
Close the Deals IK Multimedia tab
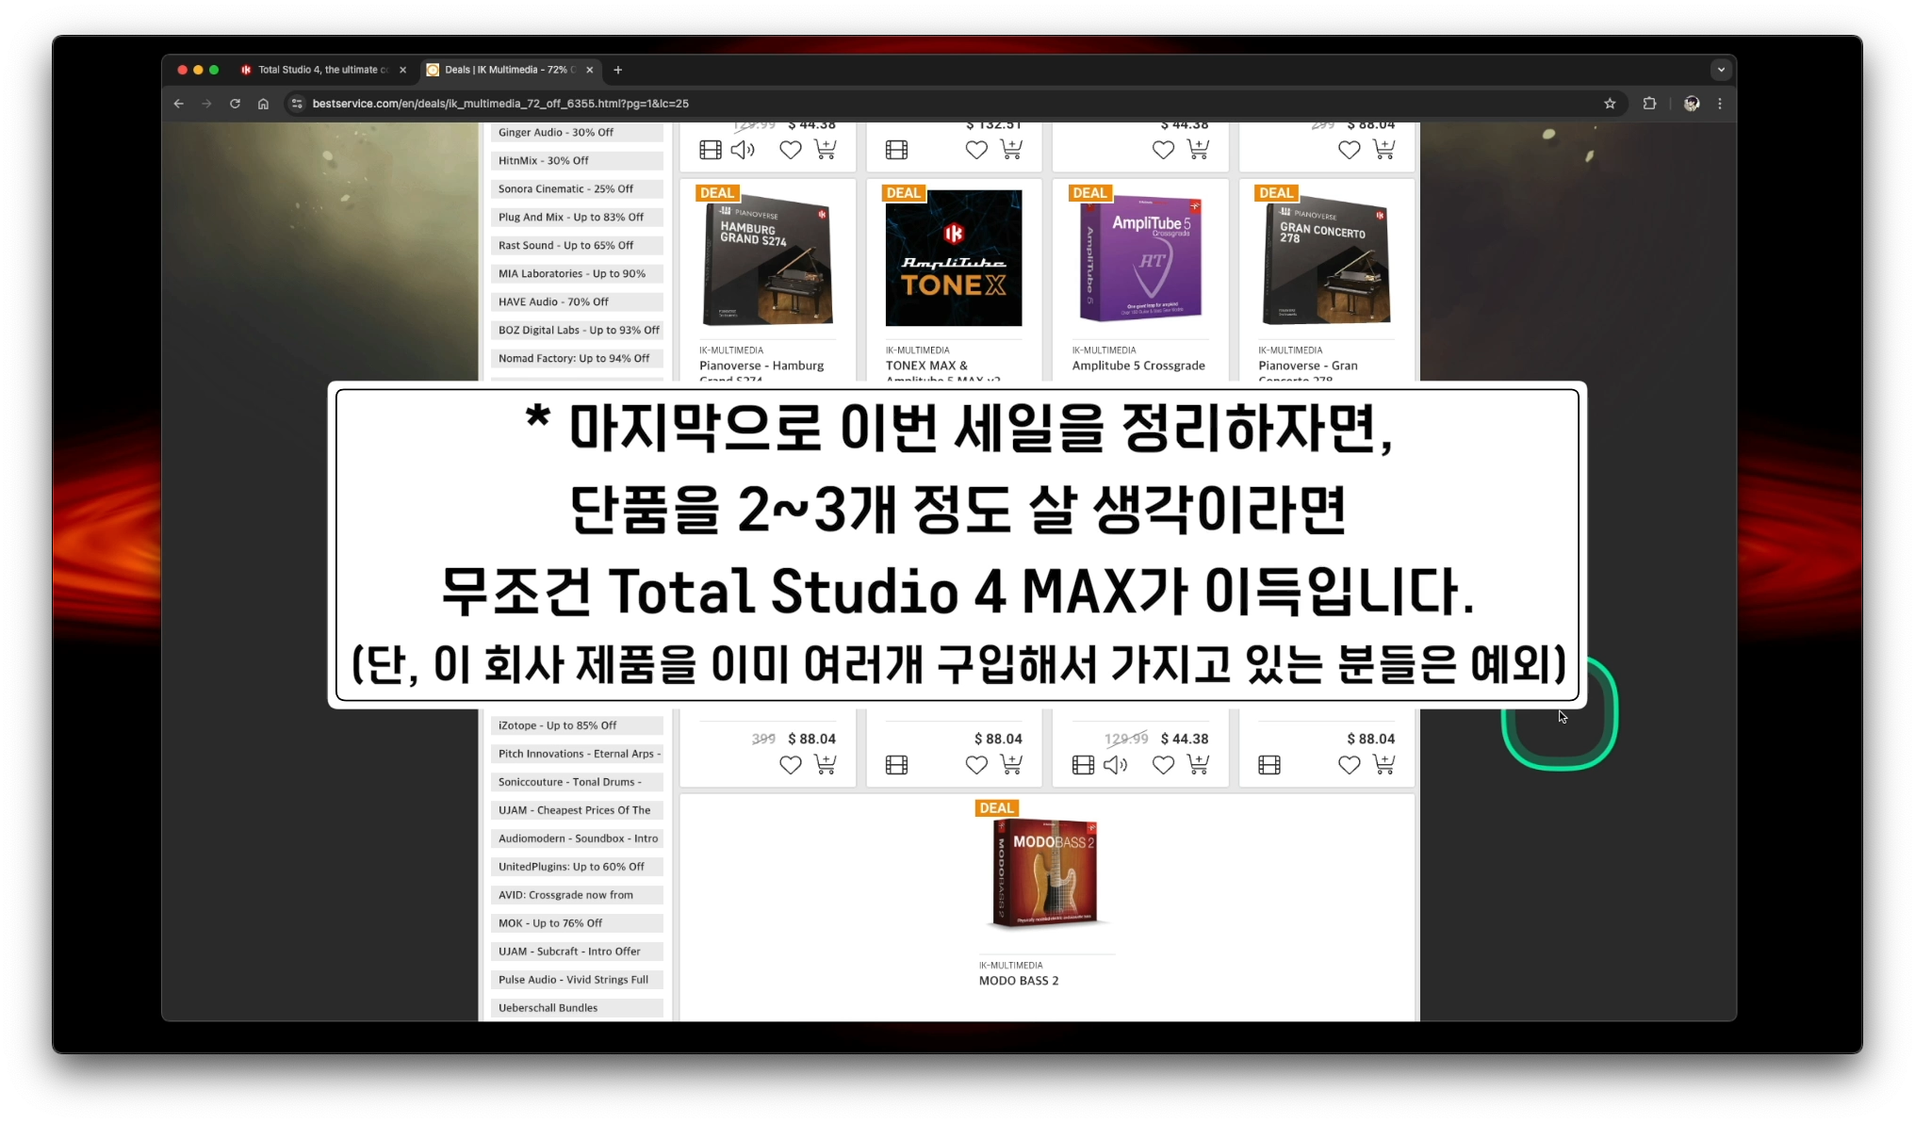click(x=590, y=70)
